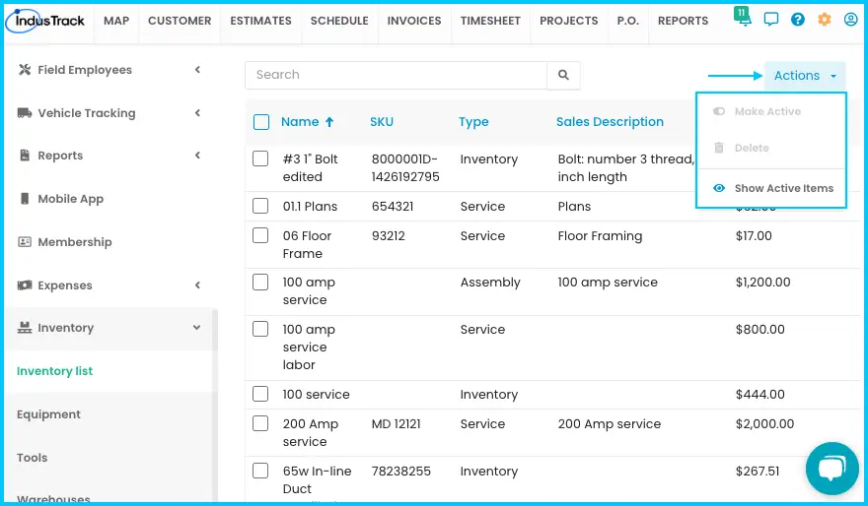The width and height of the screenshot is (868, 506).
Task: Open the Actions dropdown button
Action: 805,76
